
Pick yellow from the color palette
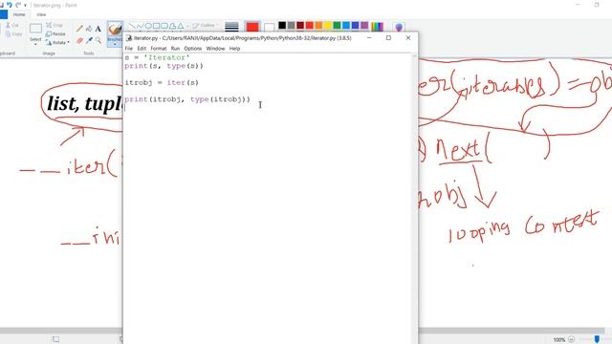(328, 26)
